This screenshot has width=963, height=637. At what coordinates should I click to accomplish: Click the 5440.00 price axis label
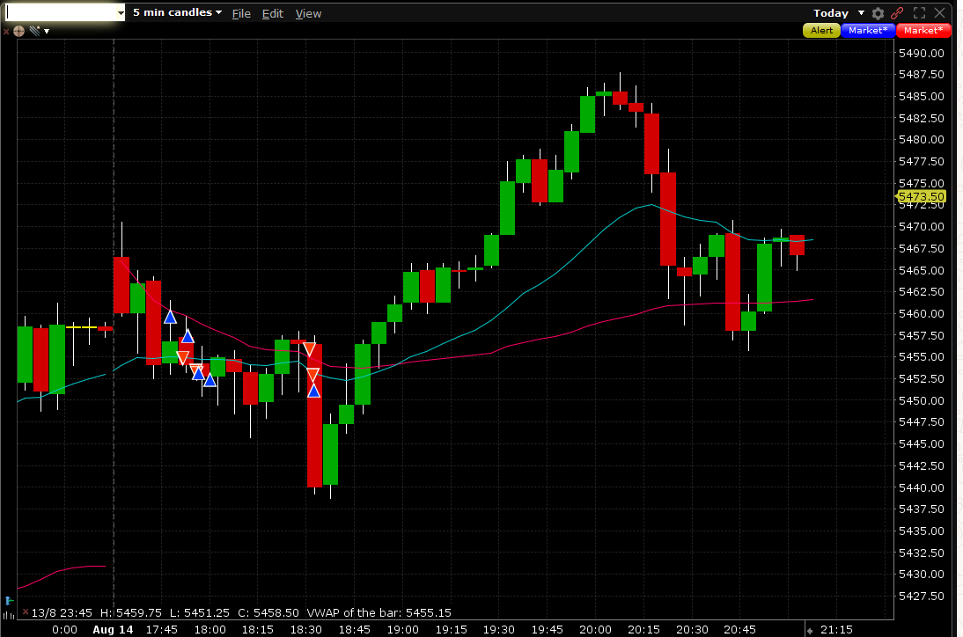point(922,488)
